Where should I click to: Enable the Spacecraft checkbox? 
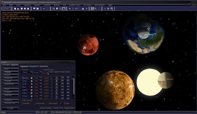tap(3, 84)
